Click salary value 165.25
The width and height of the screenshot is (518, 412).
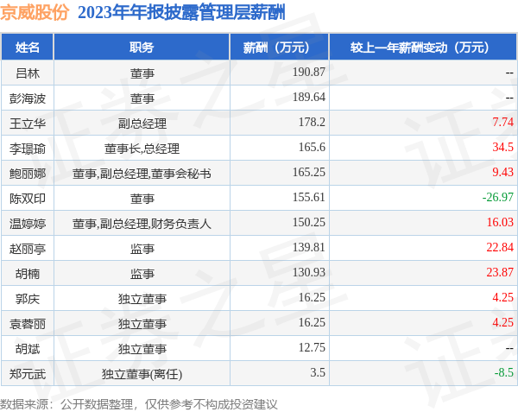click(309, 172)
